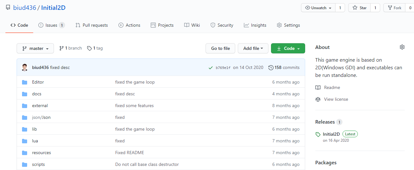414x170 pixels.
Task: Open commit hash b769e1f
Action: click(x=223, y=68)
